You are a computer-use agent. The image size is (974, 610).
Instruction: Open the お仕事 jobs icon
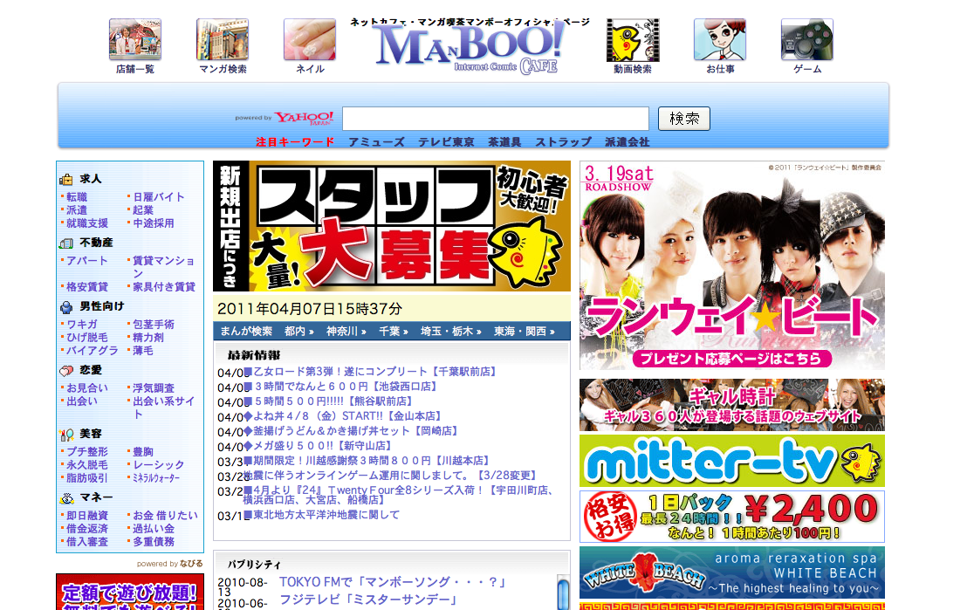point(720,39)
